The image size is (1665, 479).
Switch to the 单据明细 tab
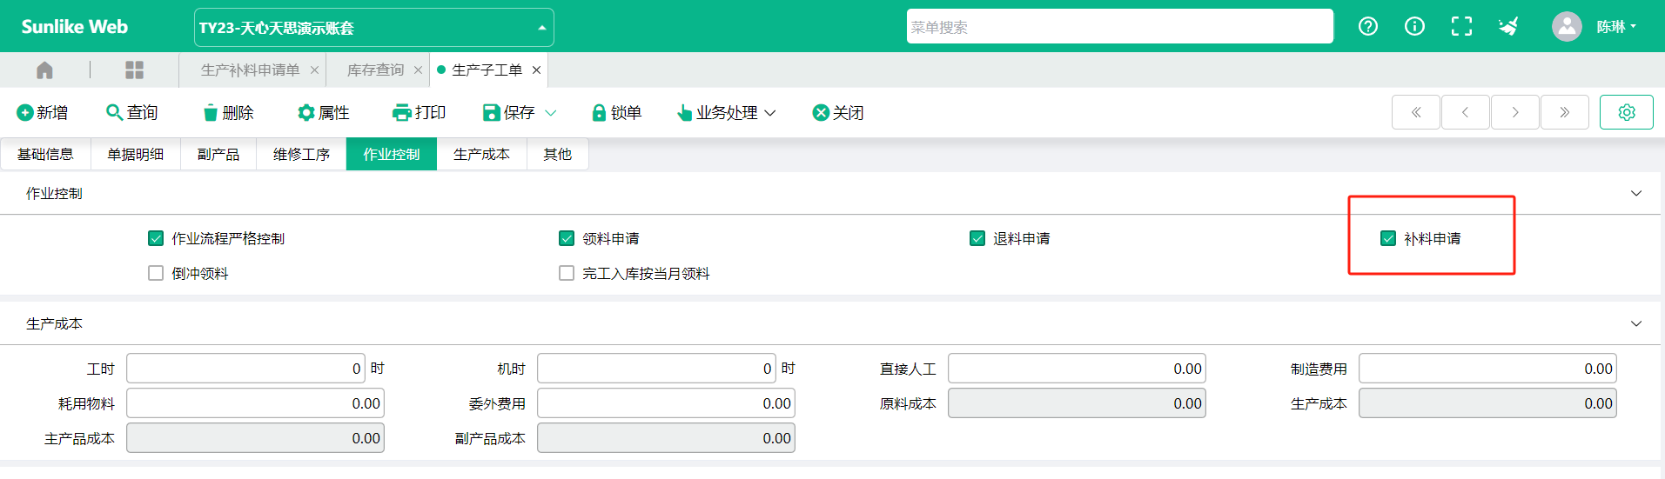coord(135,154)
